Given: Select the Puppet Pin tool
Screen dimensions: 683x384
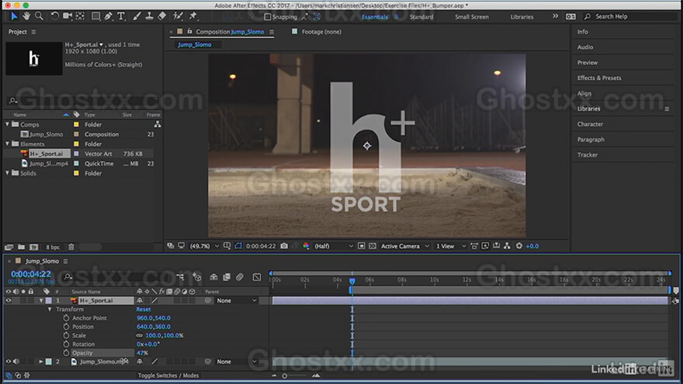Looking at the screenshot, I should (193, 16).
